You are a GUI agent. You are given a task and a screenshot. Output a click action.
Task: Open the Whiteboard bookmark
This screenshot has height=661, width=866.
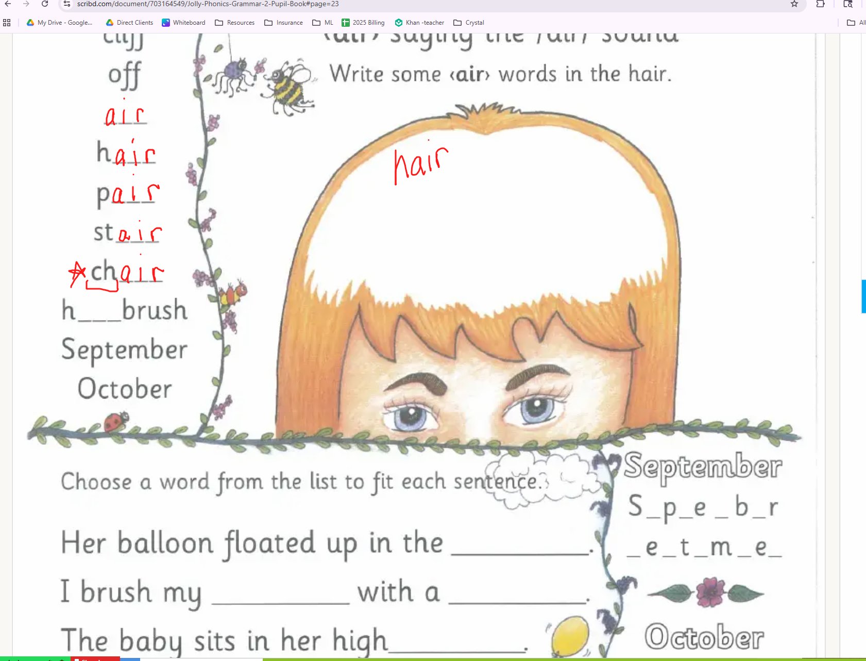(x=183, y=23)
